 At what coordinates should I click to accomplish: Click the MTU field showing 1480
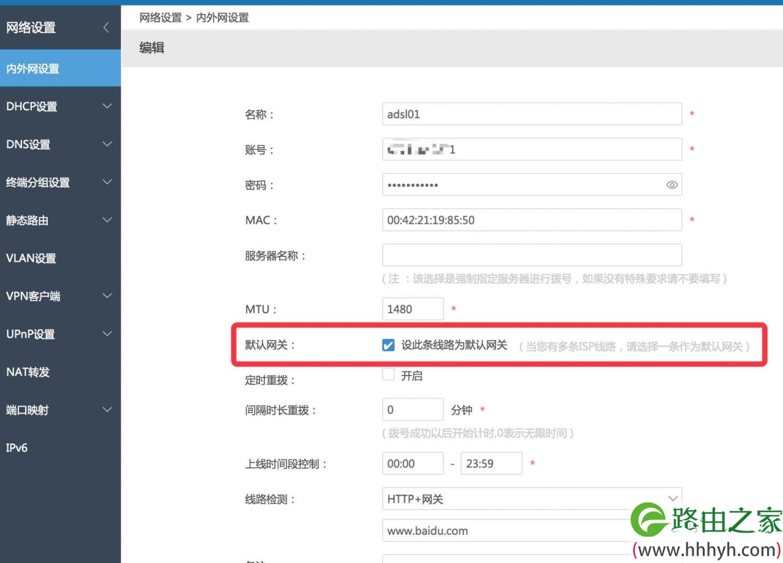(413, 309)
